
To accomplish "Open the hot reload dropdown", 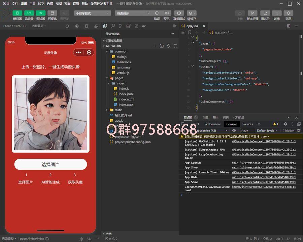I will coord(39,26).
